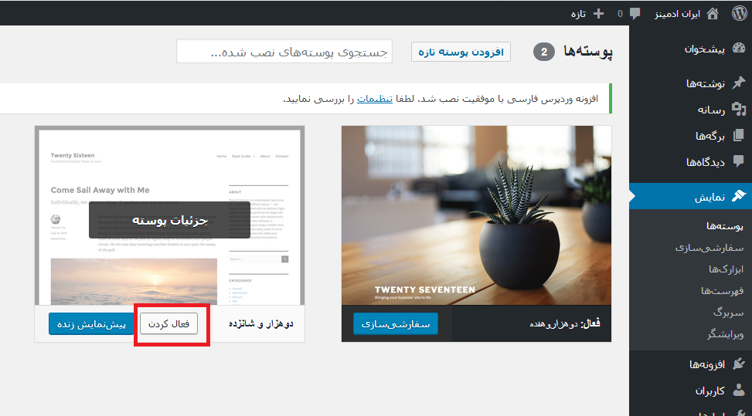The height and width of the screenshot is (416, 752).
Task: Click the pages icon next to برگه‌ها
Action: click(x=739, y=136)
